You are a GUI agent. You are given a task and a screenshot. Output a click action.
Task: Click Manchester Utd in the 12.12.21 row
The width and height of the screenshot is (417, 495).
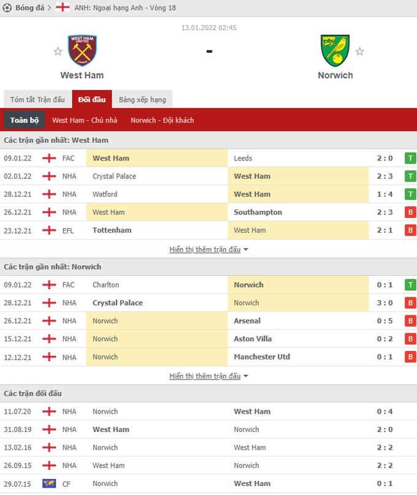coord(262,357)
